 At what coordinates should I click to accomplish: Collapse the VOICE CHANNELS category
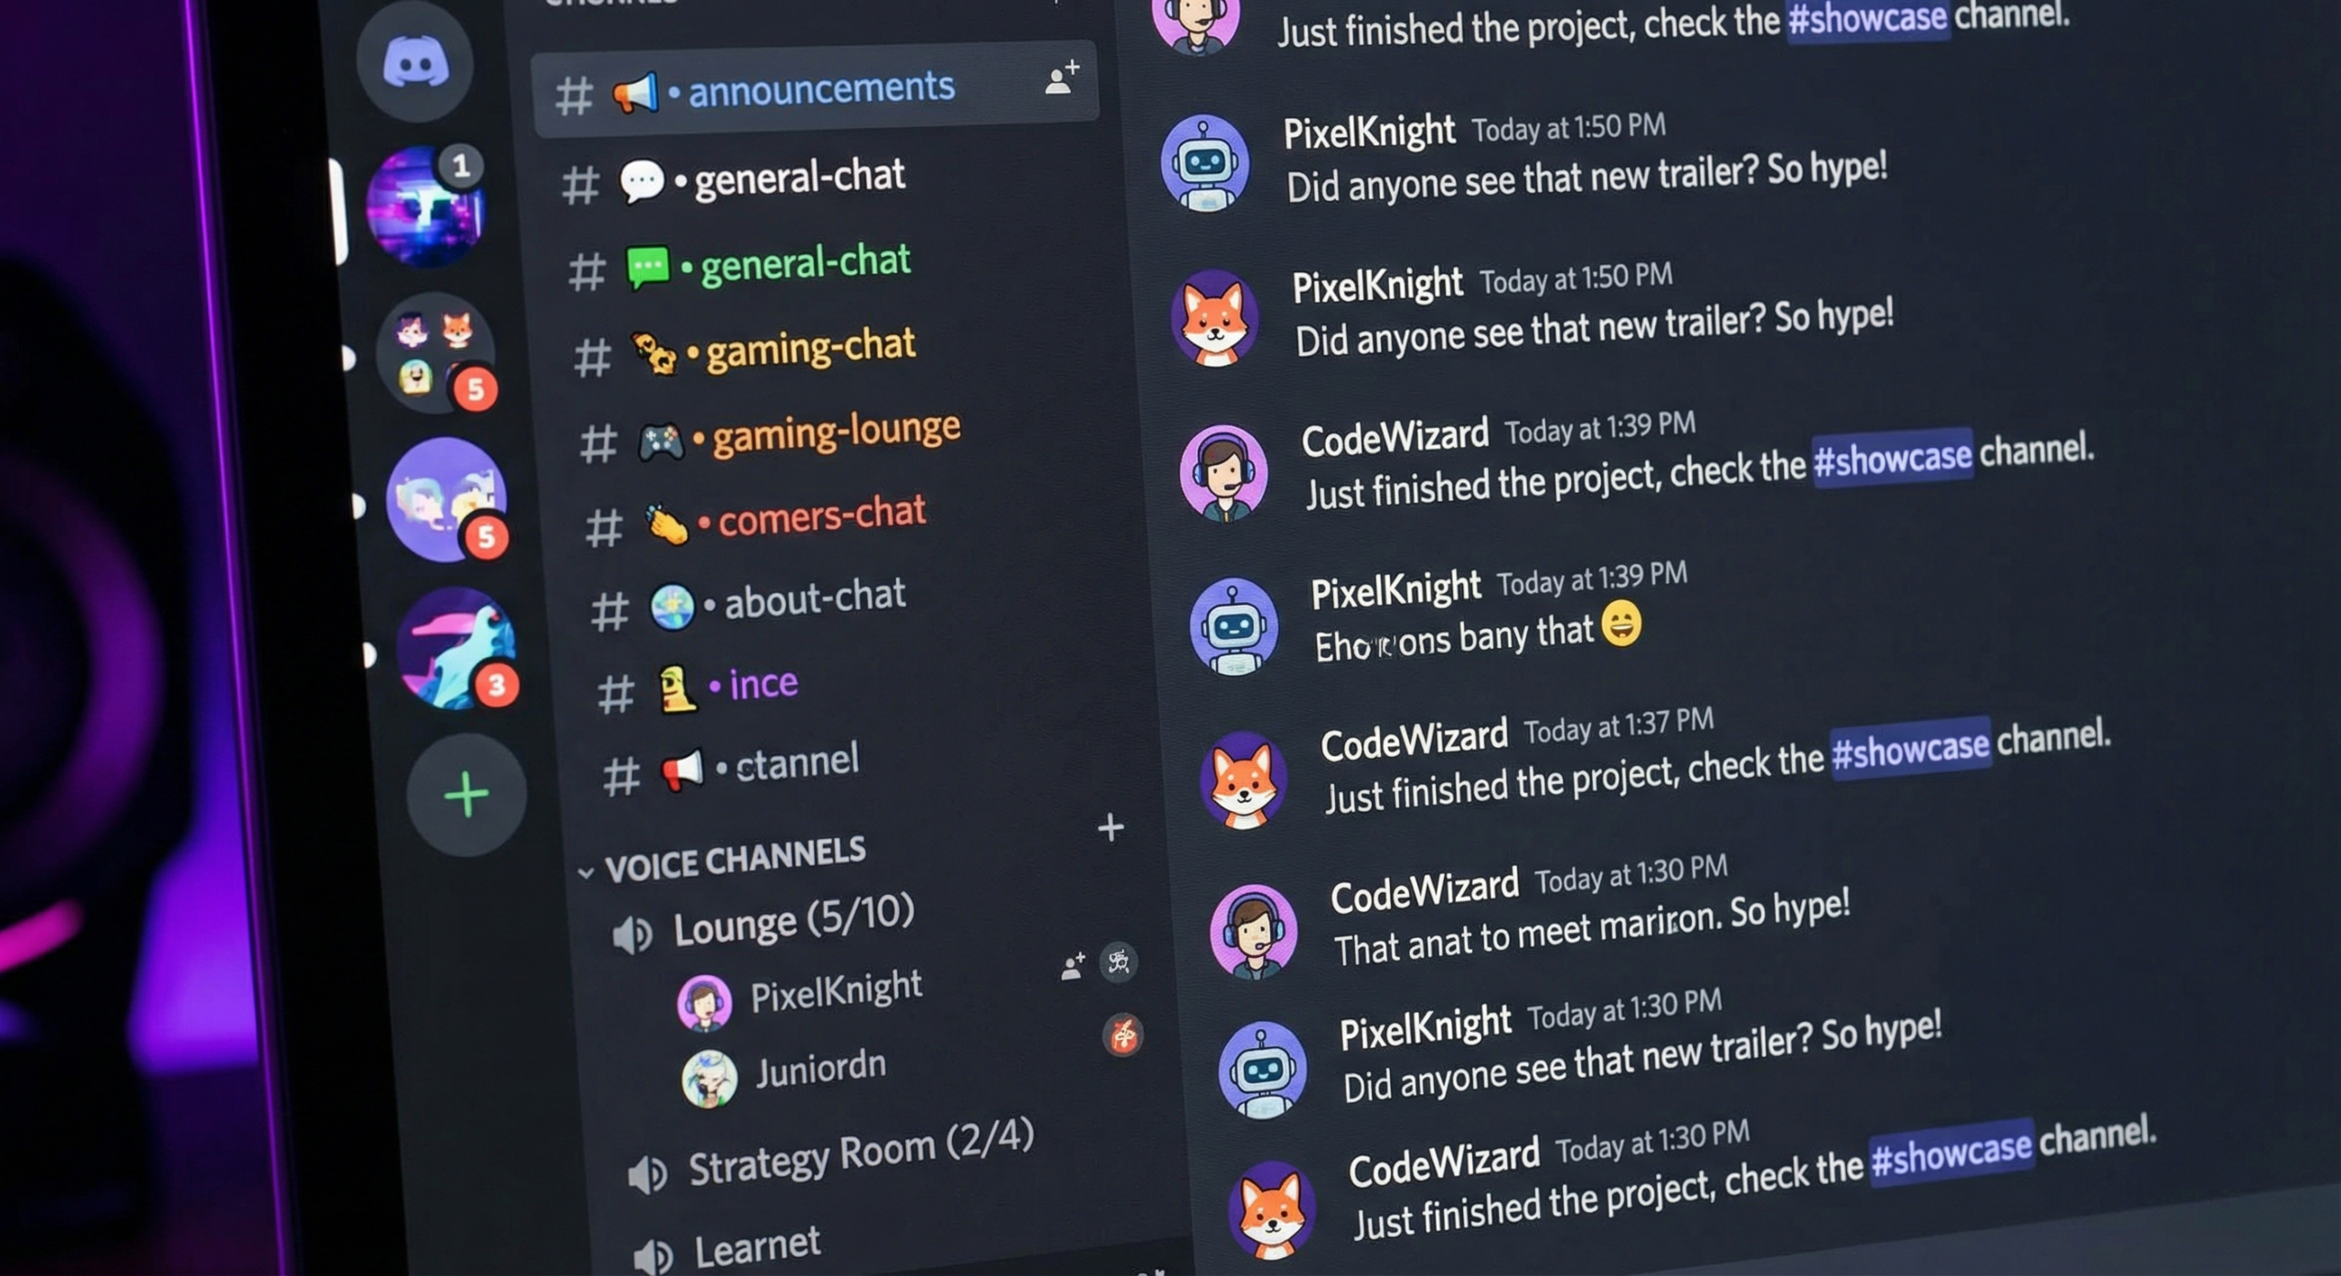pos(722,860)
